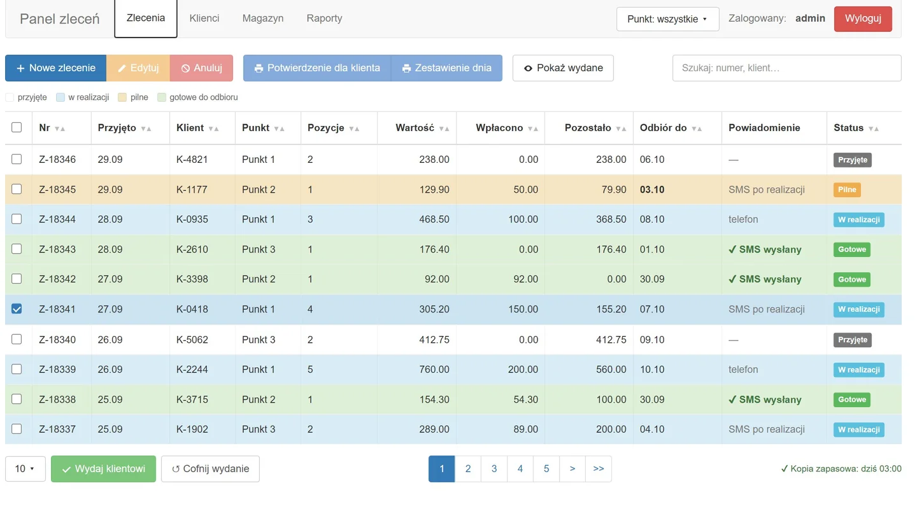Click the Wydaj klientowi button
The width and height of the screenshot is (917, 509).
click(103, 469)
